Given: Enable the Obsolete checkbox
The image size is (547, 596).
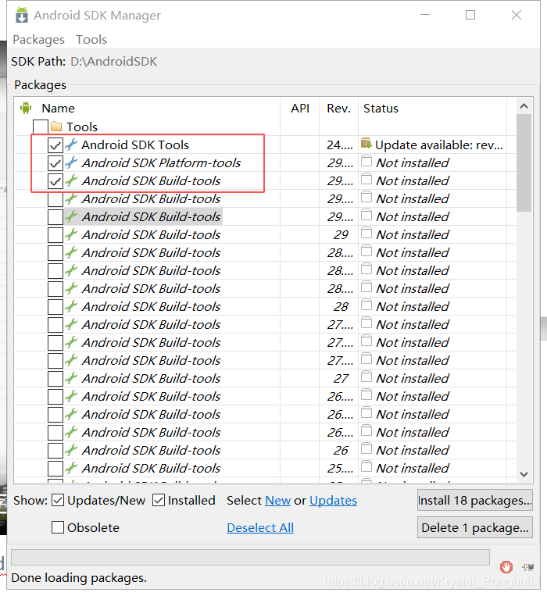Looking at the screenshot, I should pyautogui.click(x=58, y=527).
